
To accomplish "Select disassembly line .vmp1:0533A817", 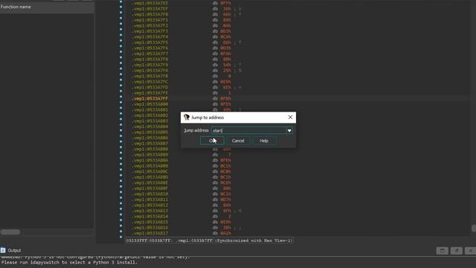I will click(150, 233).
